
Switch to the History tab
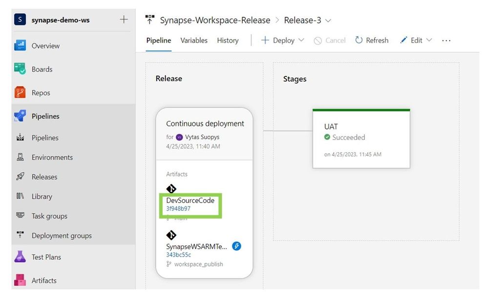coord(228,40)
